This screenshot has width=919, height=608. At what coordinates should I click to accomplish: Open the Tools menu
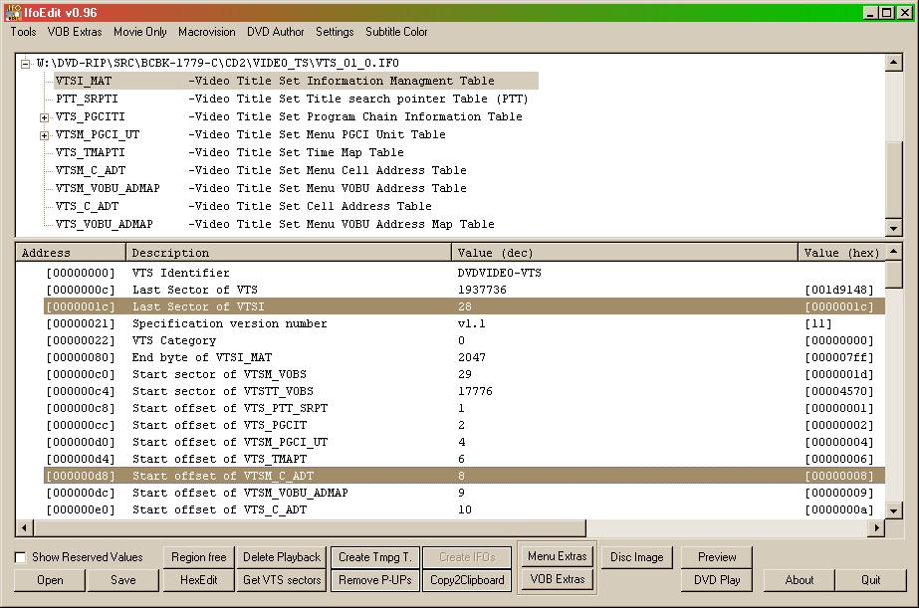pyautogui.click(x=24, y=32)
